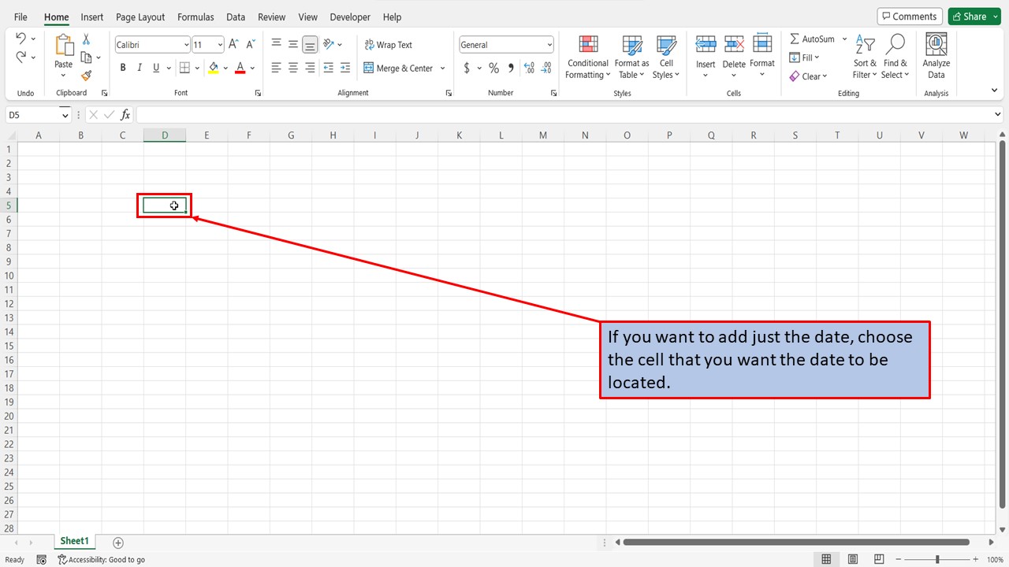Expand the Number Format dropdown showing General
The height and width of the screenshot is (567, 1009).
click(549, 44)
